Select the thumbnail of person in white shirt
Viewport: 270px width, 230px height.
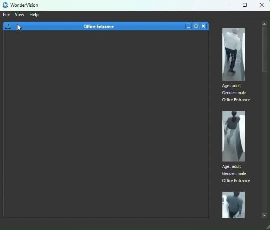[x=233, y=54]
